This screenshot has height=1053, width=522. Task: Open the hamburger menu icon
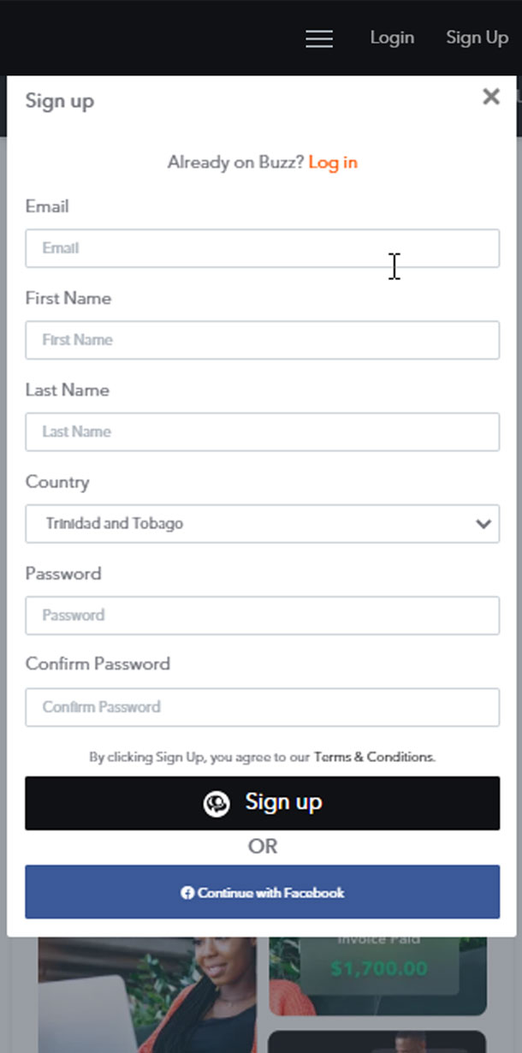pos(319,39)
